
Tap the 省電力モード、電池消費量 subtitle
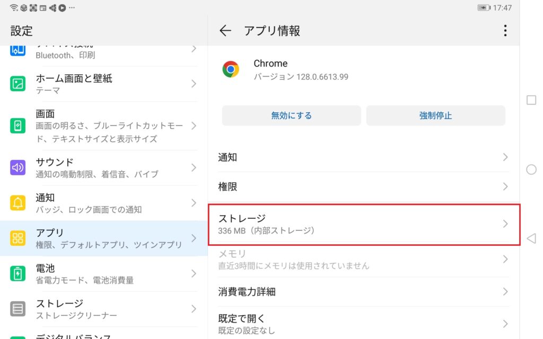click(x=85, y=280)
